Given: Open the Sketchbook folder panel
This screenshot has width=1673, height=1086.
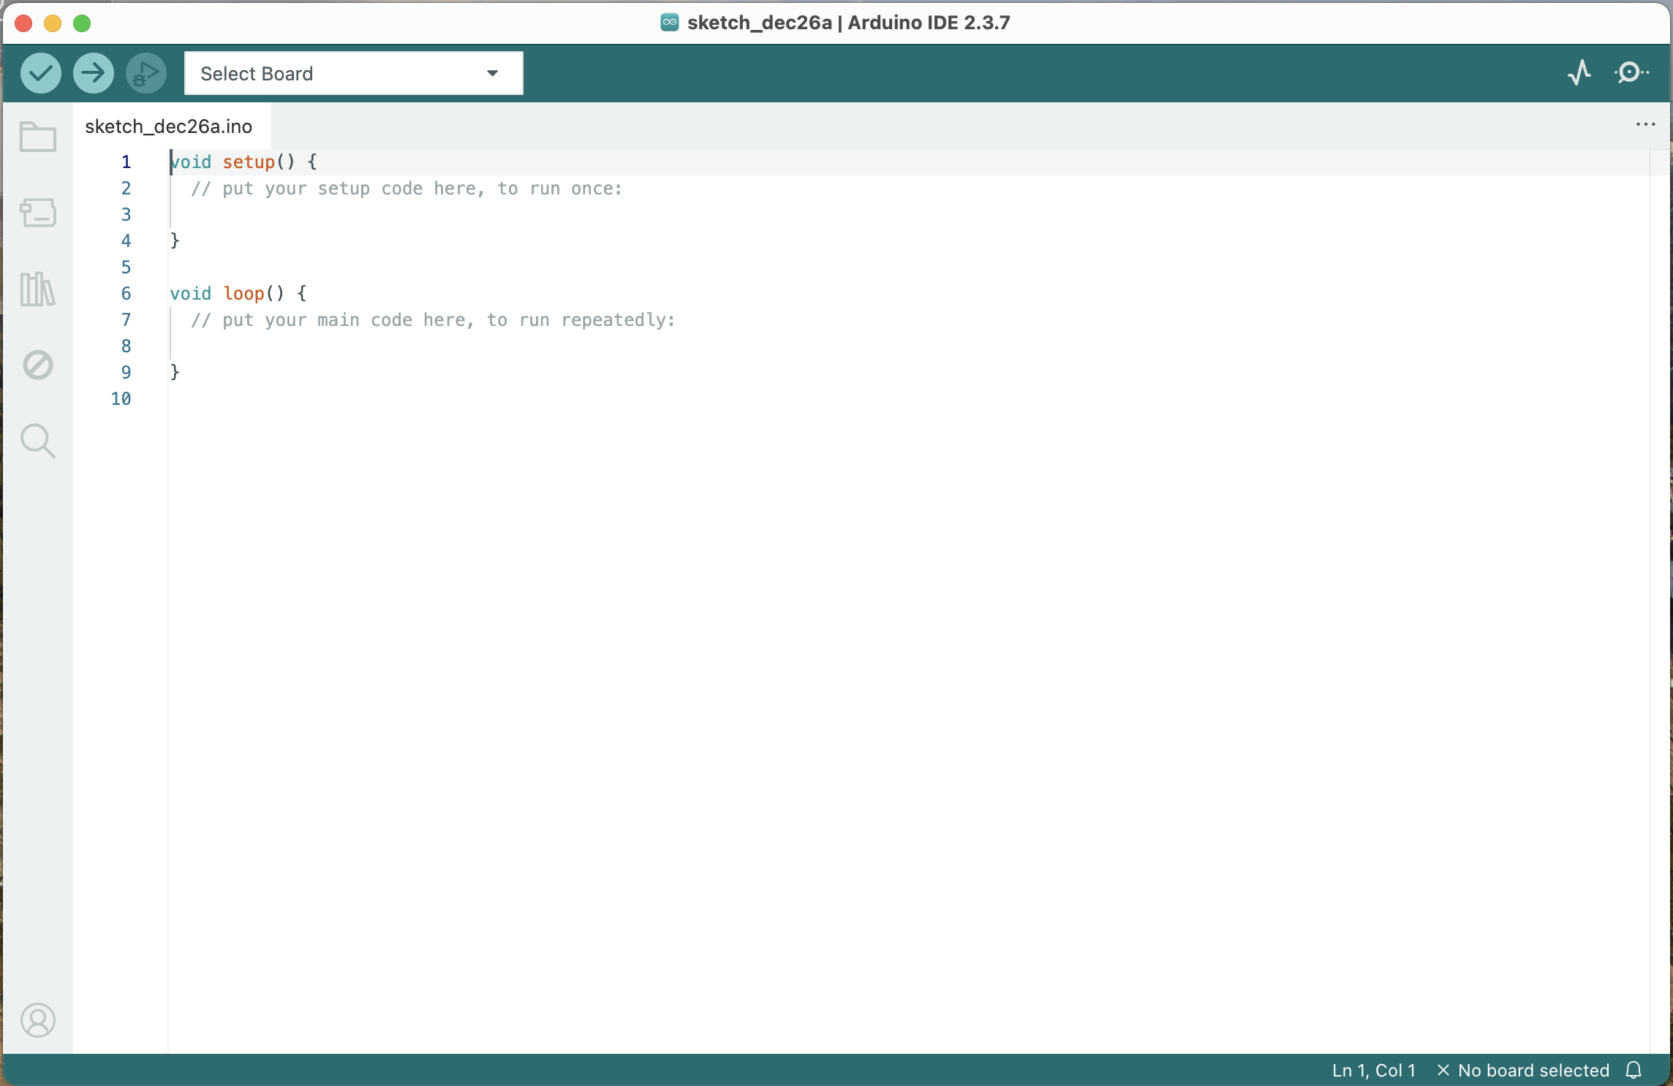Looking at the screenshot, I should pyautogui.click(x=38, y=137).
